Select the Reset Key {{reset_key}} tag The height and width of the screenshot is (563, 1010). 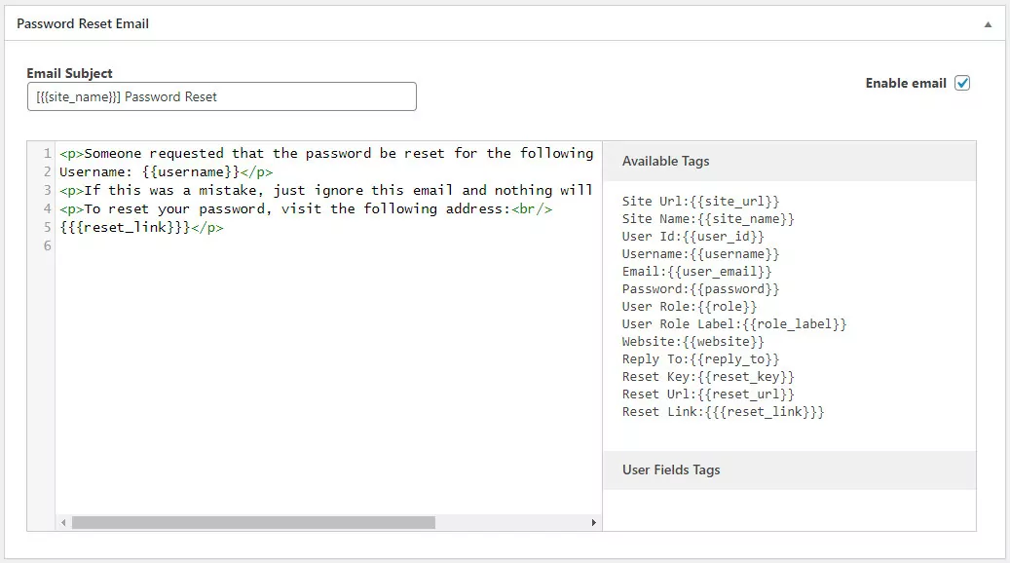pos(708,377)
